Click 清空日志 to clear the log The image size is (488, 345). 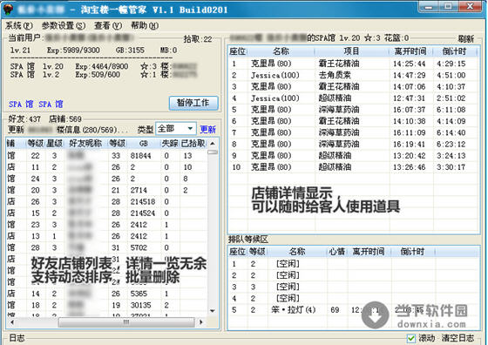(457, 338)
